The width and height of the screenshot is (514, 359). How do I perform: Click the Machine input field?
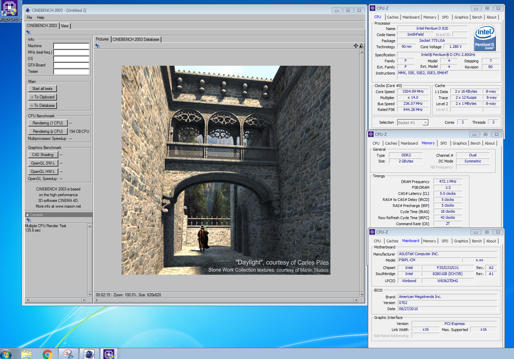point(71,46)
